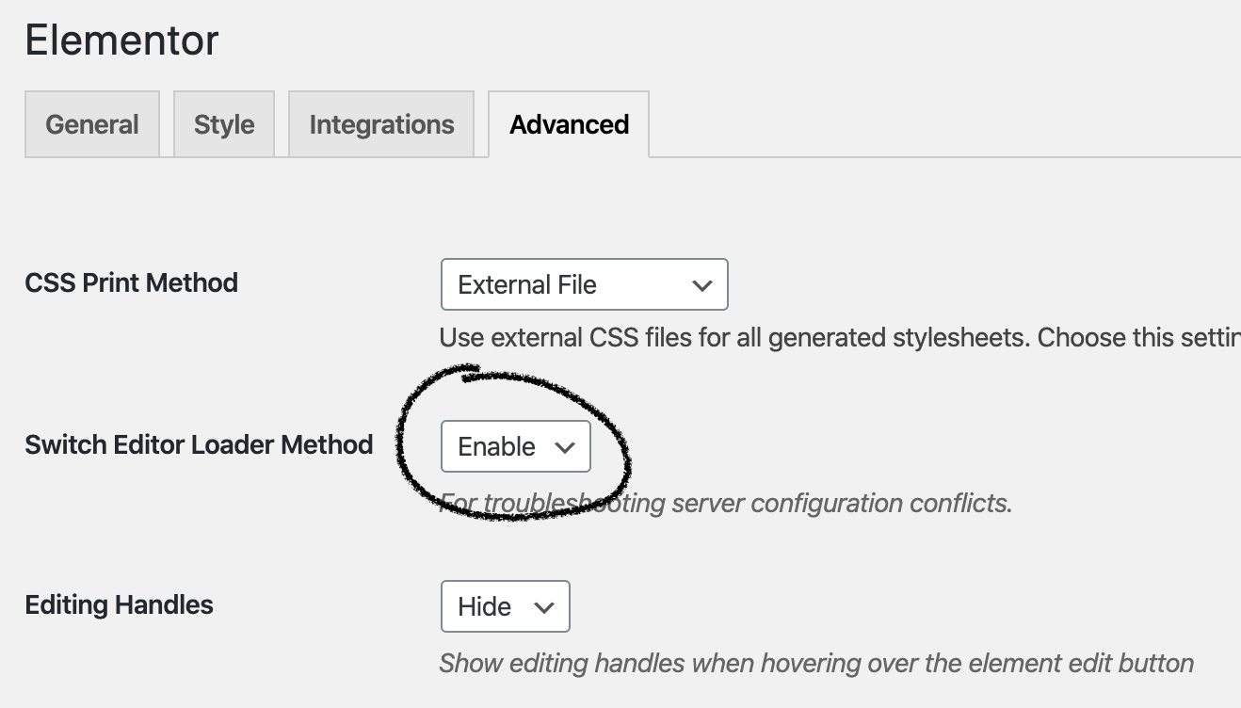Click the chevron on the Enable dropdown

click(x=566, y=446)
